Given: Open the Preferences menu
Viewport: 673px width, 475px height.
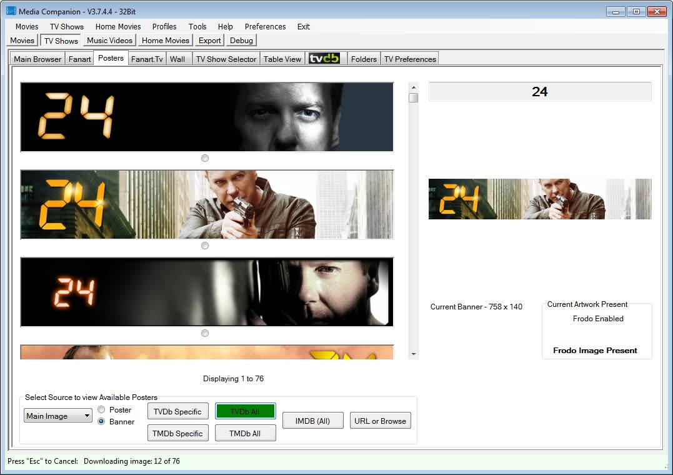Looking at the screenshot, I should [265, 27].
